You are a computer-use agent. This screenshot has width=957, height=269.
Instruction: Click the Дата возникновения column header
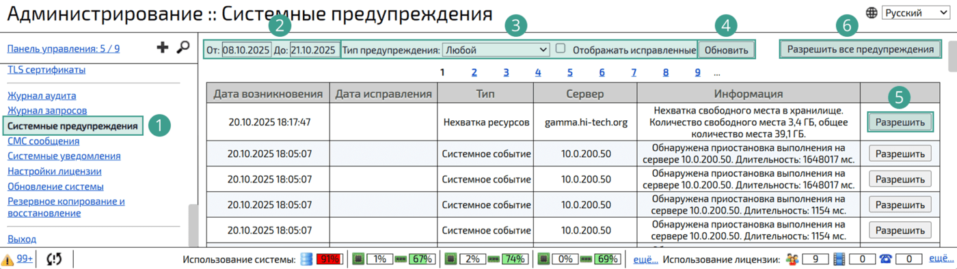(x=268, y=94)
